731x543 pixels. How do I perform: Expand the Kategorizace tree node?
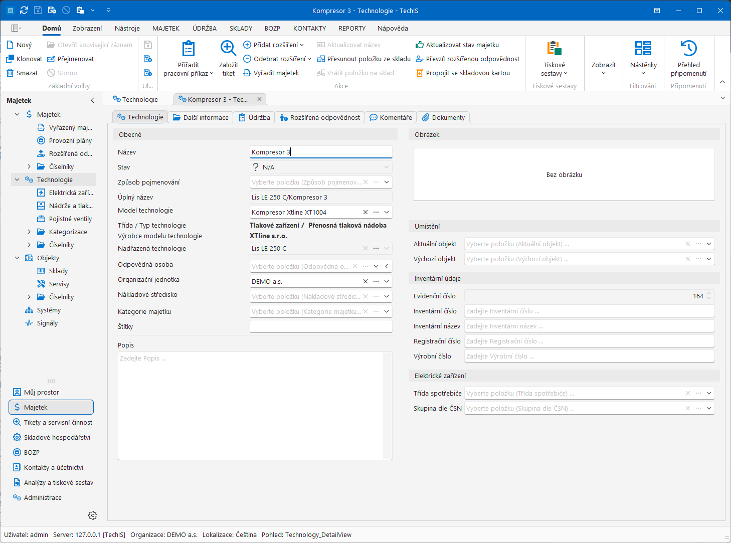coord(29,232)
